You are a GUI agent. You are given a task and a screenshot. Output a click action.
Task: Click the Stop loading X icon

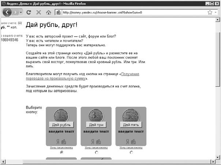click(39, 12)
